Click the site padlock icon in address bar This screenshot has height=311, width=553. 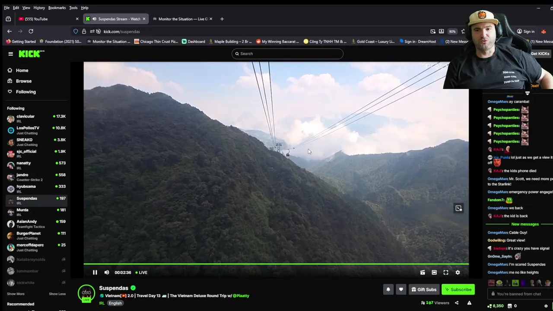pos(84,32)
